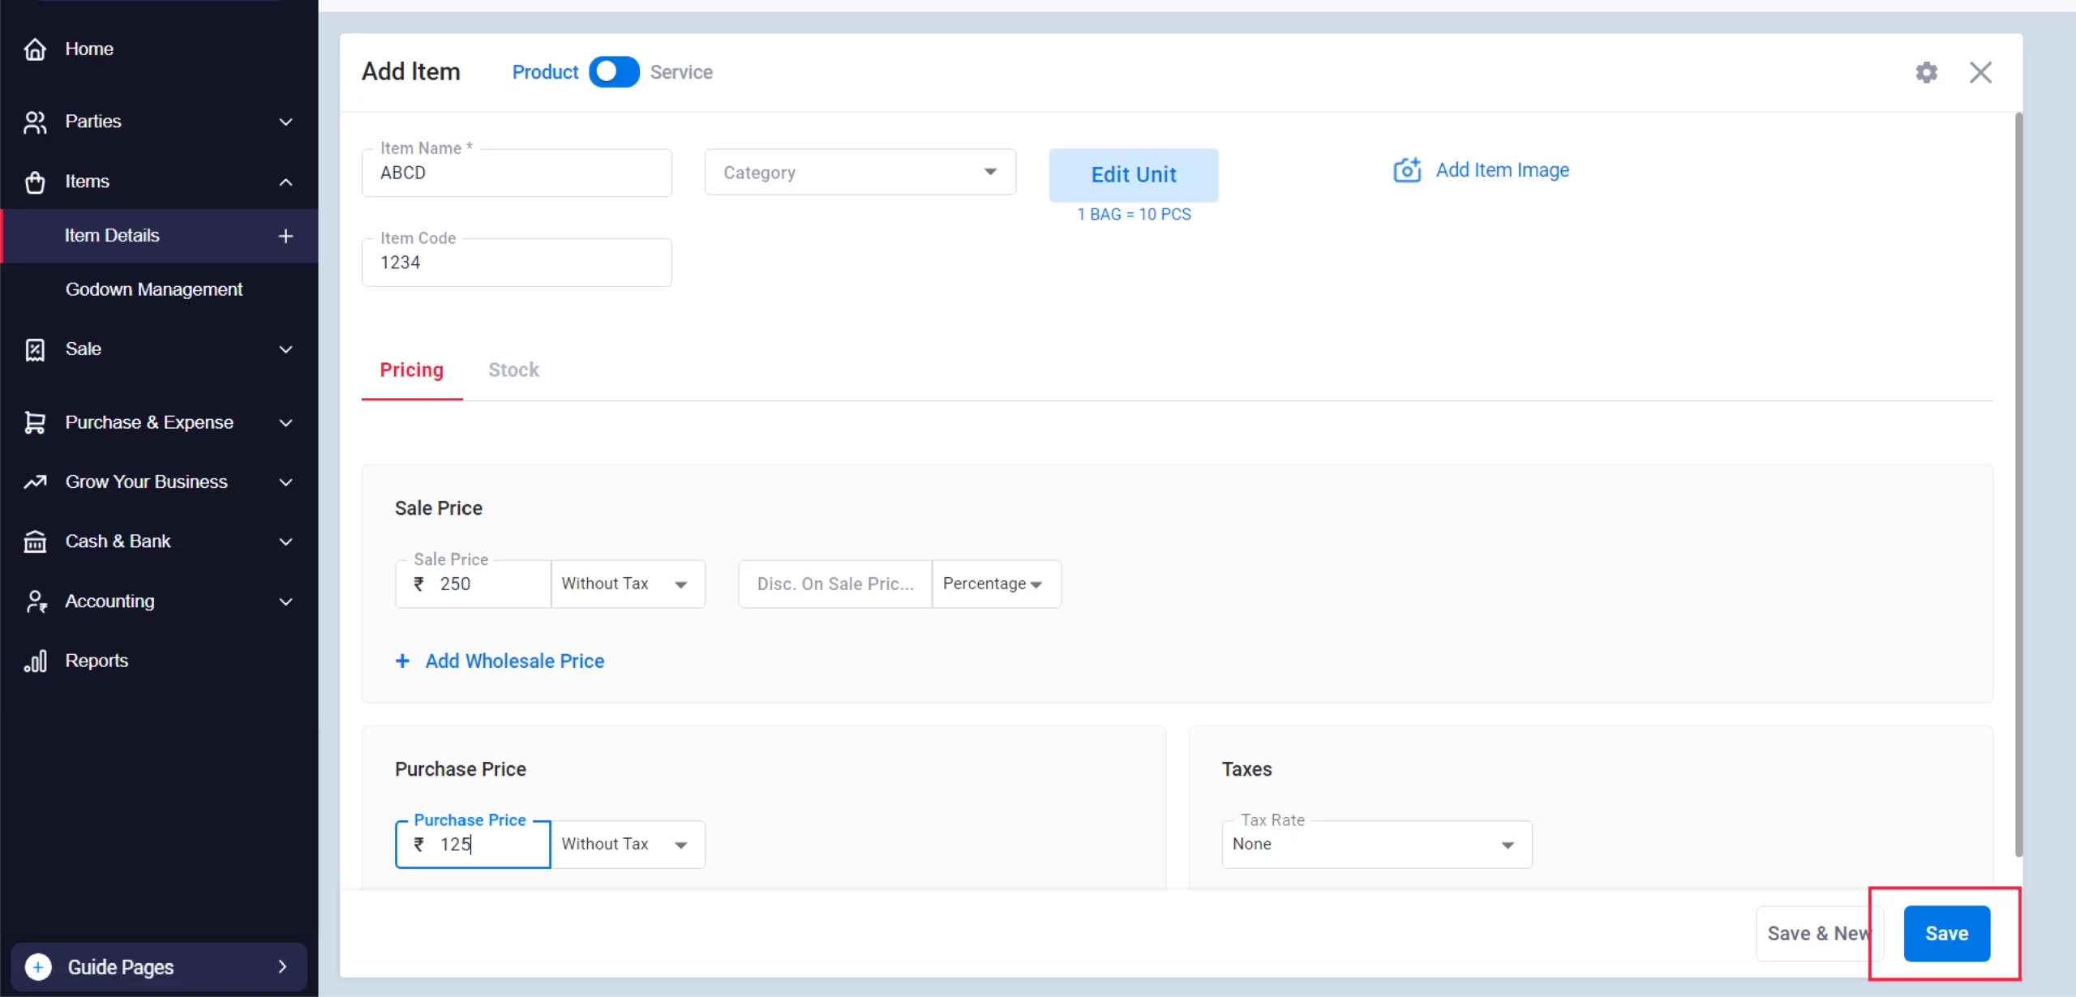Image resolution: width=2076 pixels, height=997 pixels.
Task: Click the Item Code input field
Action: tap(517, 263)
